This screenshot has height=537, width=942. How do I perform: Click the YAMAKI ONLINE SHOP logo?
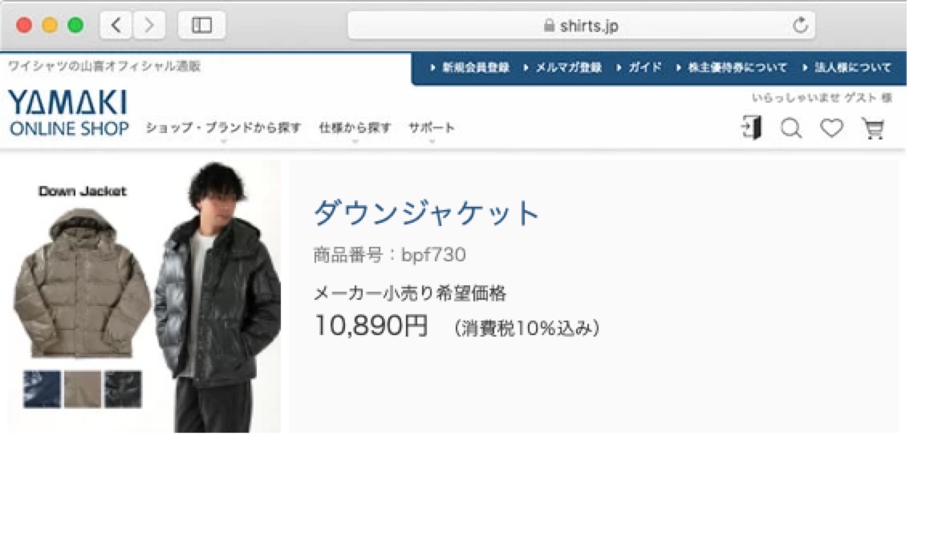pos(68,113)
